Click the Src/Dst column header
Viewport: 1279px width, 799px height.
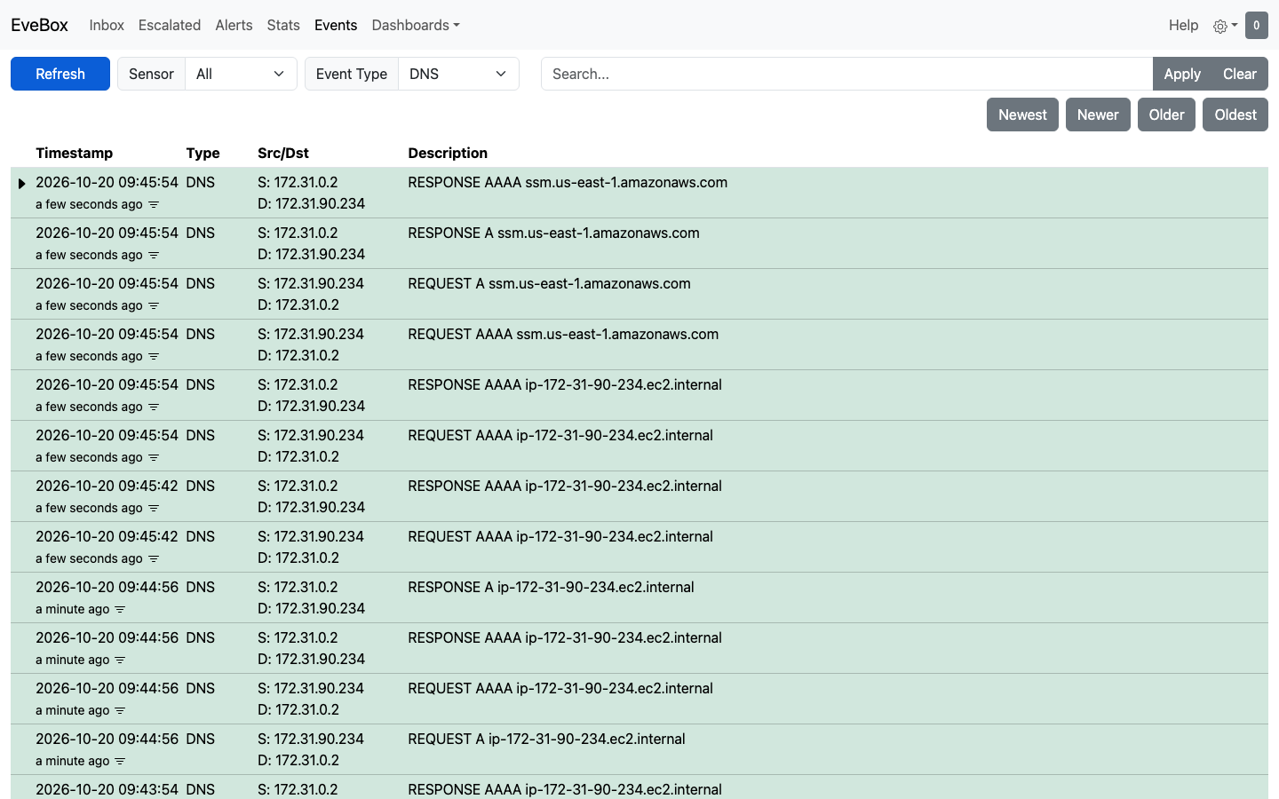(283, 153)
